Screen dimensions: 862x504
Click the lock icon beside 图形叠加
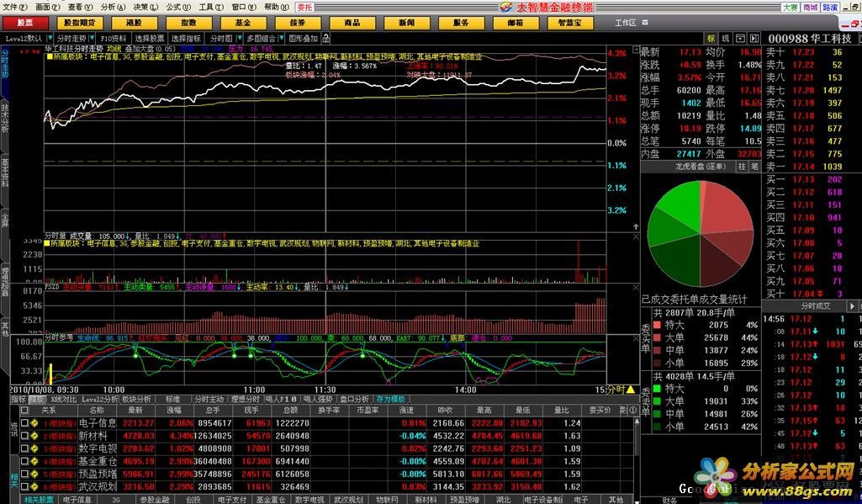point(326,38)
